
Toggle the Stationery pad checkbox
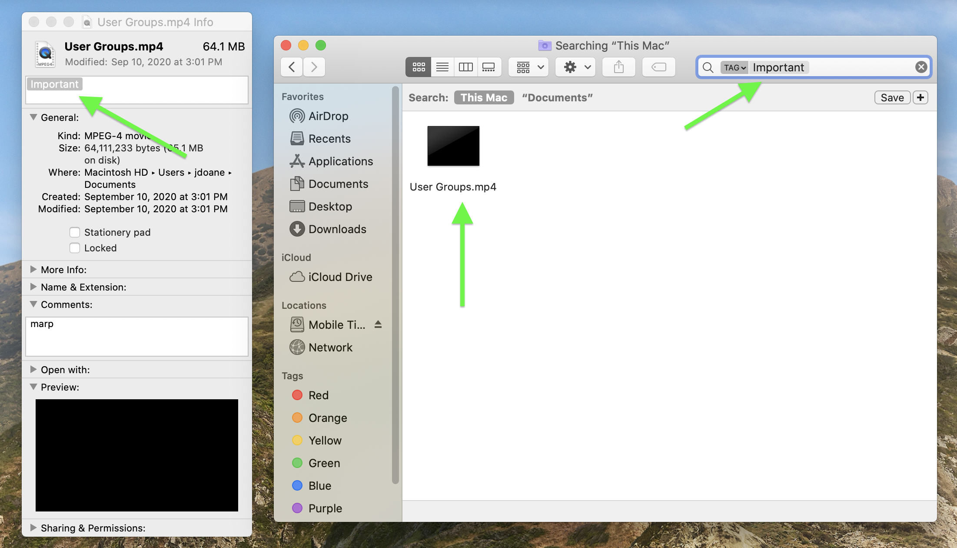pos(75,231)
